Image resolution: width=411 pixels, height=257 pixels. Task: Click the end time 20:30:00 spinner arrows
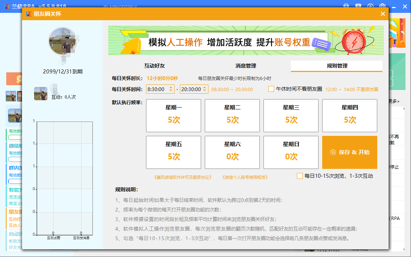coord(204,89)
